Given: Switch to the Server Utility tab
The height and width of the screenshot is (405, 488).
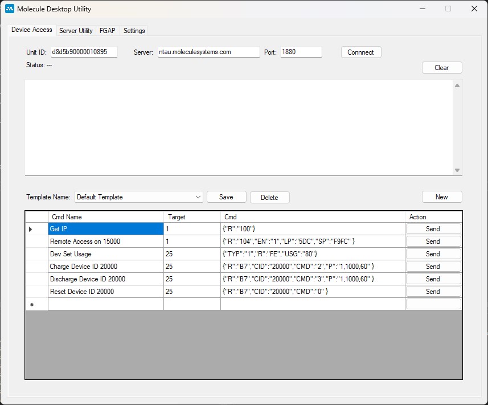Looking at the screenshot, I should tap(76, 31).
